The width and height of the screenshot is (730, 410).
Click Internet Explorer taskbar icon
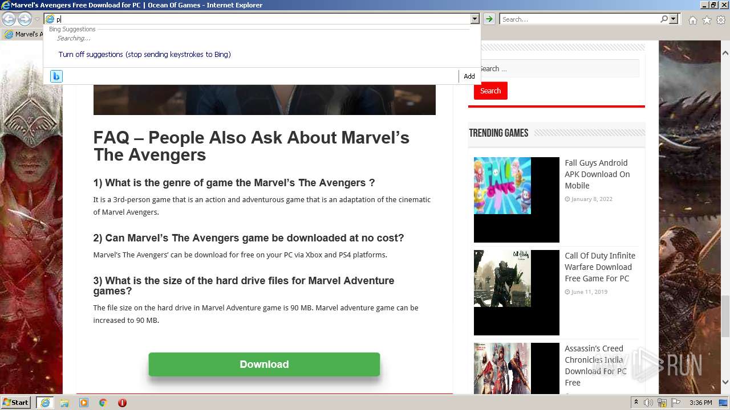point(44,403)
